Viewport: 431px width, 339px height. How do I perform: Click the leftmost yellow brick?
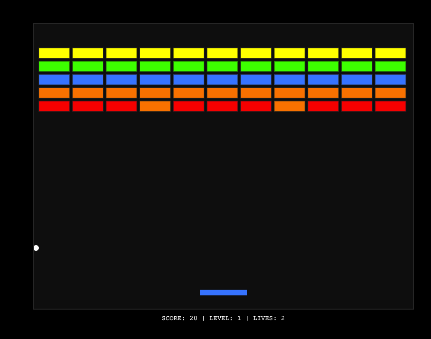54,53
